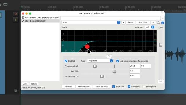
Task: Toggle the plugin bypass checkbox next to UI
Action: (162, 23)
